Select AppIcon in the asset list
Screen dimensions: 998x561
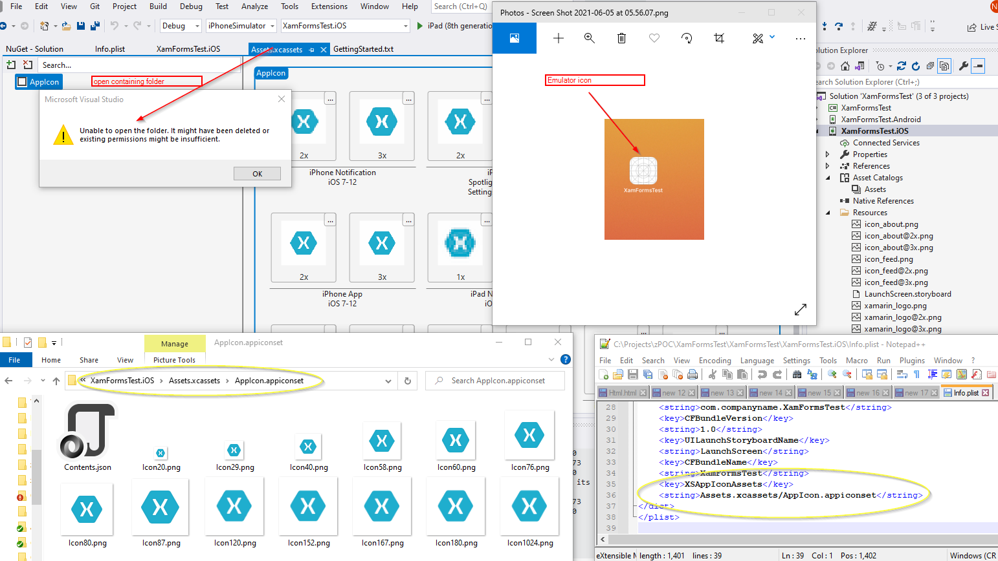39,82
